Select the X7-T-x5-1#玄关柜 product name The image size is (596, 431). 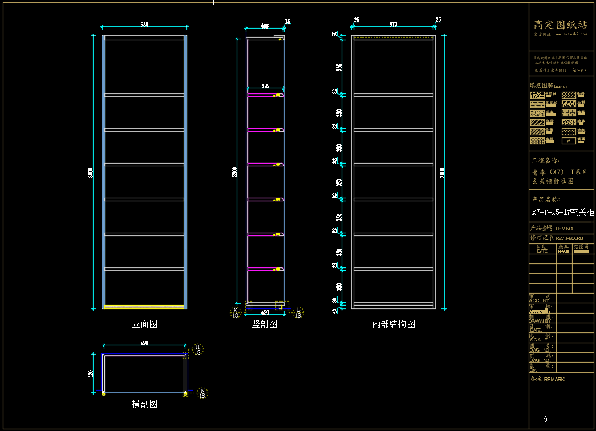(562, 212)
